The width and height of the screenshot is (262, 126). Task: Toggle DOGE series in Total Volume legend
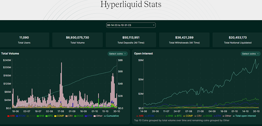pyautogui.click(x=78, y=116)
